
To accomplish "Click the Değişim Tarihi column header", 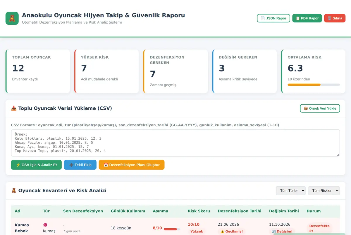I will click(x=284, y=211).
